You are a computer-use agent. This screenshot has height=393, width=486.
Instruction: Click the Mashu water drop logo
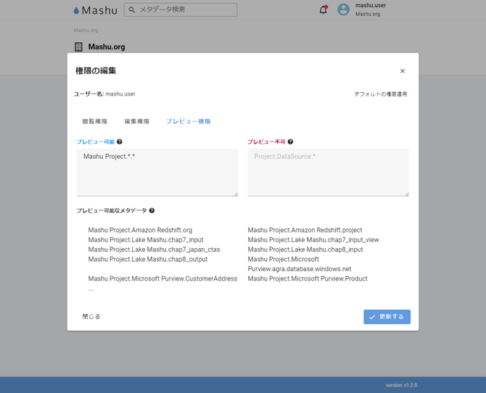pos(77,11)
